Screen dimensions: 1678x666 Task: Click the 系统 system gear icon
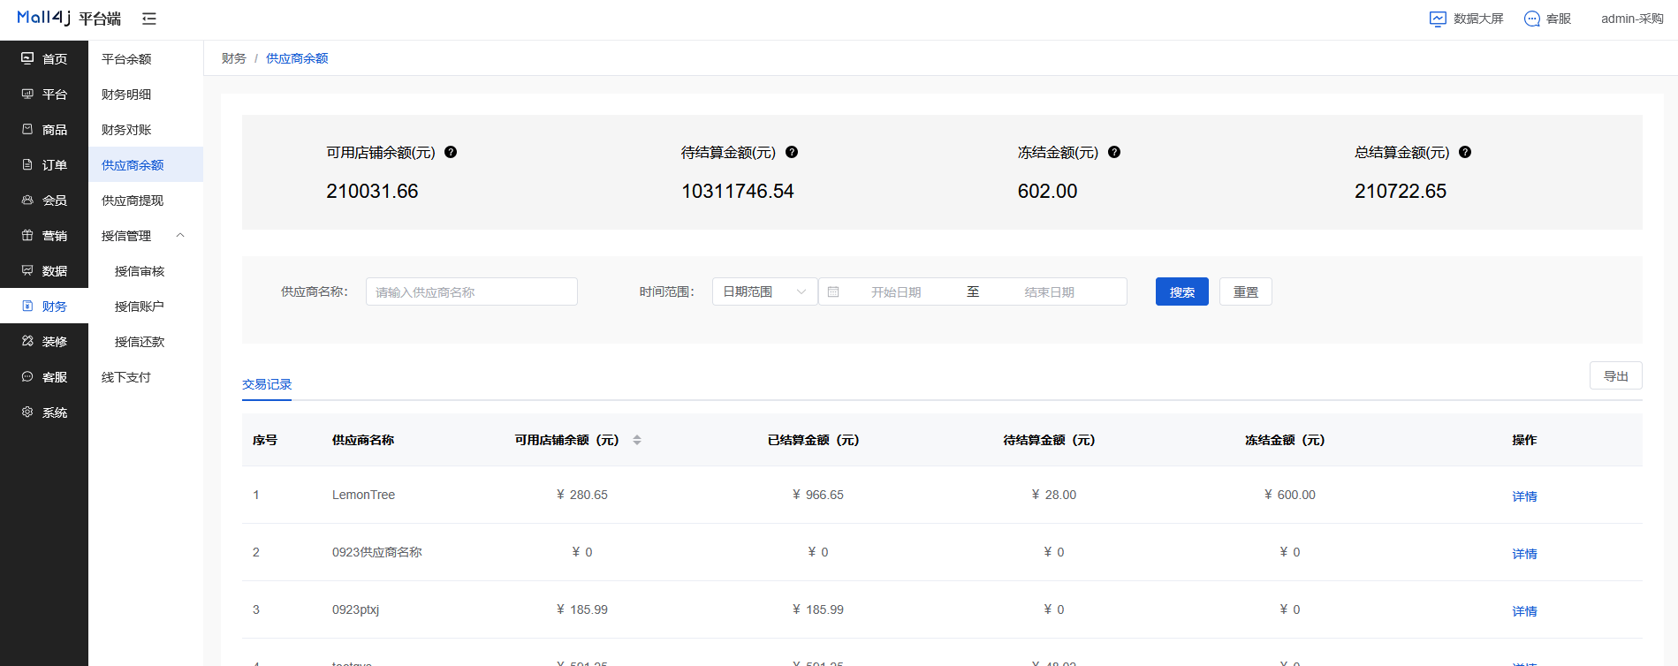[x=27, y=412]
